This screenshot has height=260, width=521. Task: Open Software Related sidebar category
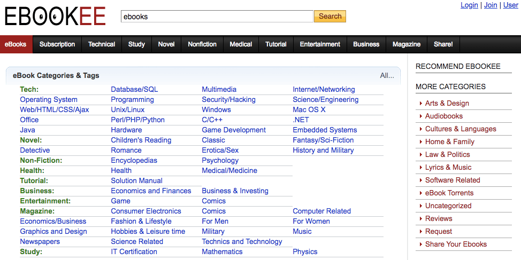(453, 180)
